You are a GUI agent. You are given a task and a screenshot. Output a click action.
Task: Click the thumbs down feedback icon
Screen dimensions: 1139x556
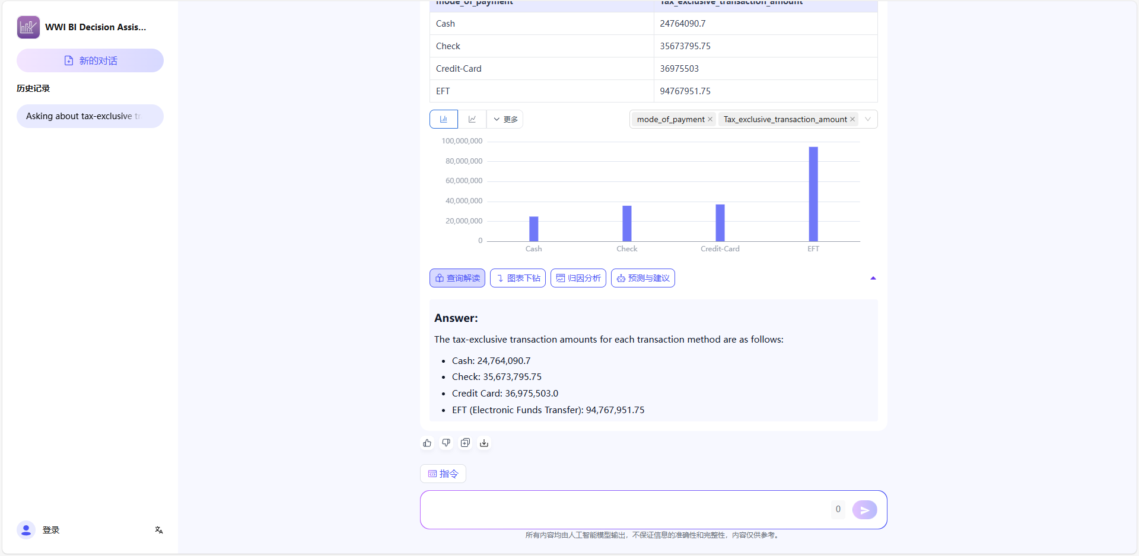click(x=446, y=443)
